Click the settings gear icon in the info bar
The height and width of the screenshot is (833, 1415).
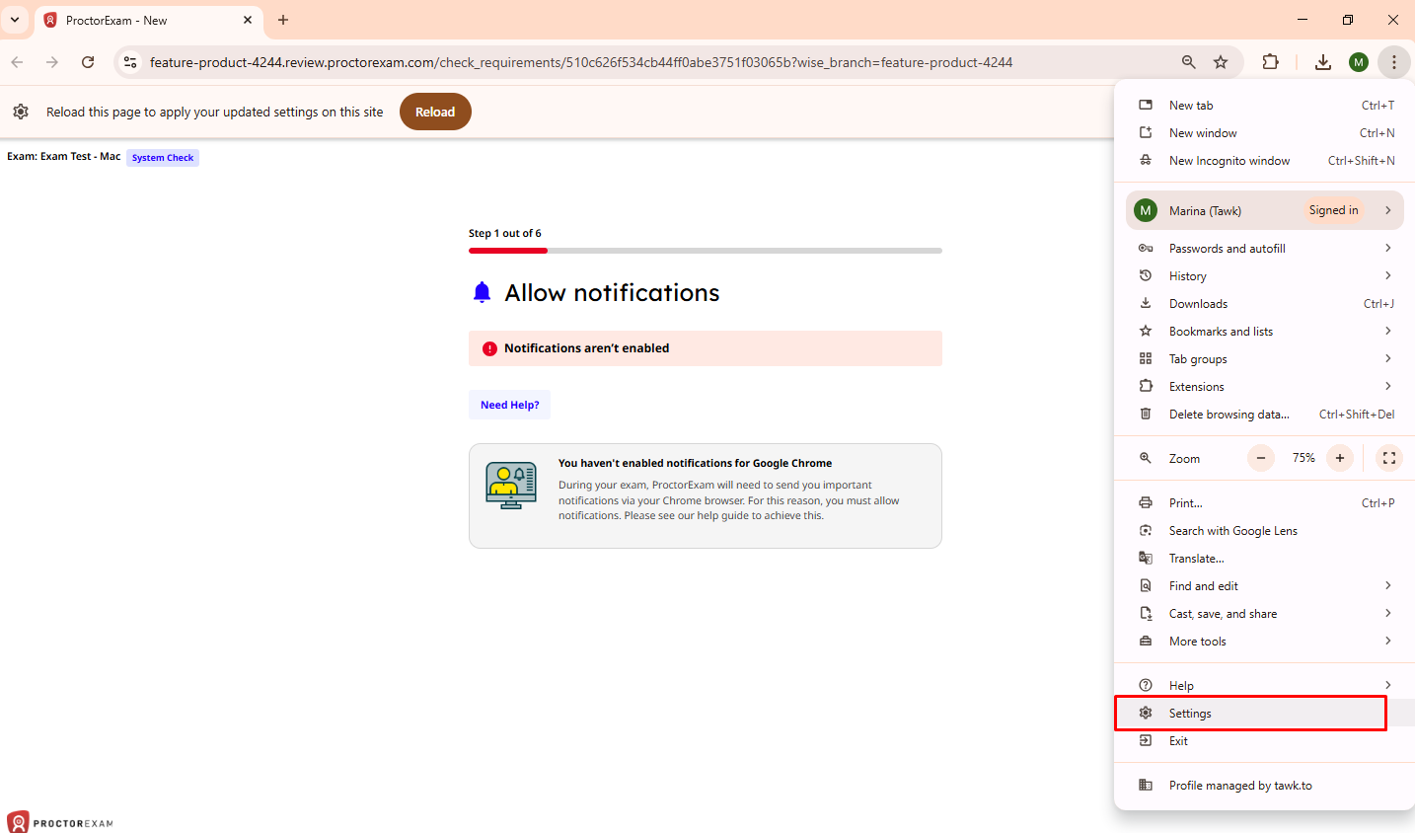click(x=21, y=112)
